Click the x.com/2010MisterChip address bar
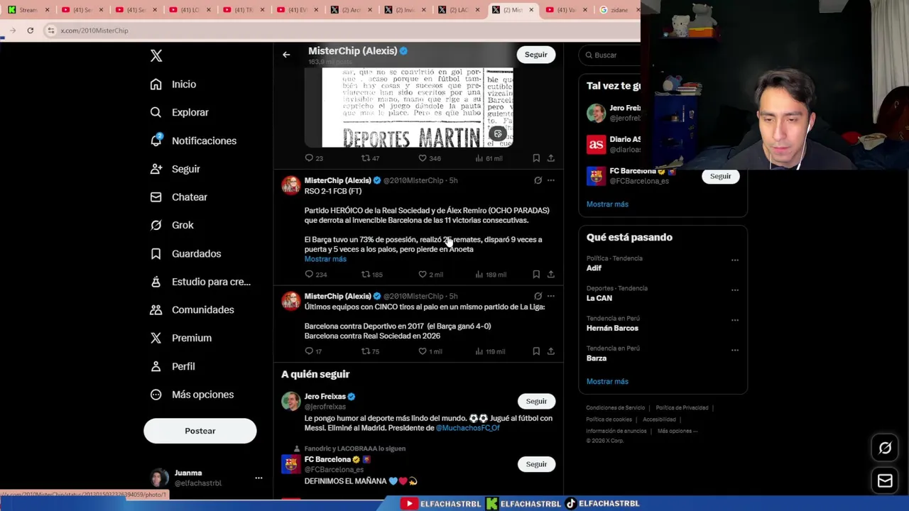This screenshot has width=909, height=511. tap(341, 31)
